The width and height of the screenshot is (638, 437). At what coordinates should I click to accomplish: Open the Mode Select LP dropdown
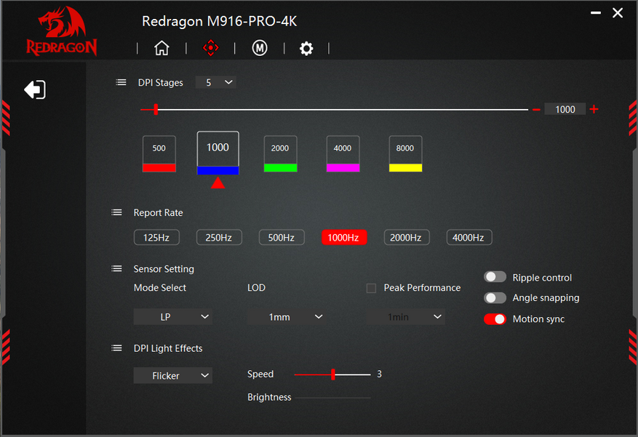[x=173, y=317]
